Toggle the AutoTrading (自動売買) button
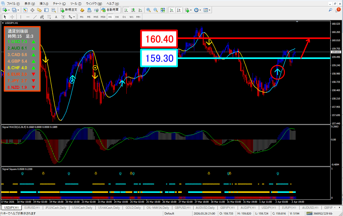This screenshot has height=216, width=343. [110, 10]
